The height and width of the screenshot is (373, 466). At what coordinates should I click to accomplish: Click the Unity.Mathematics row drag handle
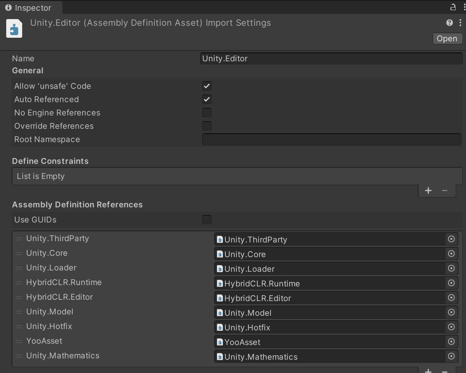click(19, 356)
